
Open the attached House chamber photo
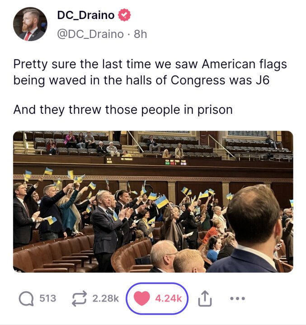pyautogui.click(x=153, y=201)
